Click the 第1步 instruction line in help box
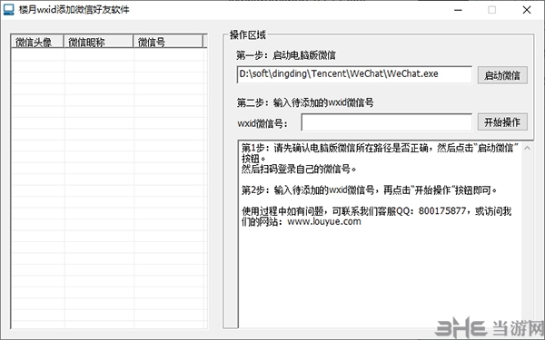The height and width of the screenshot is (340, 545). pyautogui.click(x=380, y=153)
